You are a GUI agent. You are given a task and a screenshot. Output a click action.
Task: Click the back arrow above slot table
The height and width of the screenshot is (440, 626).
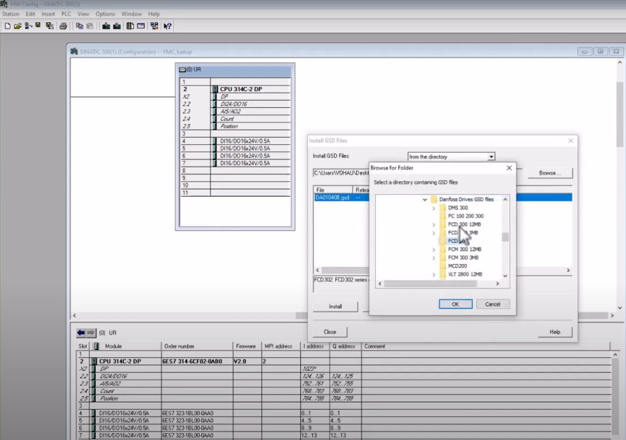pyautogui.click(x=81, y=333)
